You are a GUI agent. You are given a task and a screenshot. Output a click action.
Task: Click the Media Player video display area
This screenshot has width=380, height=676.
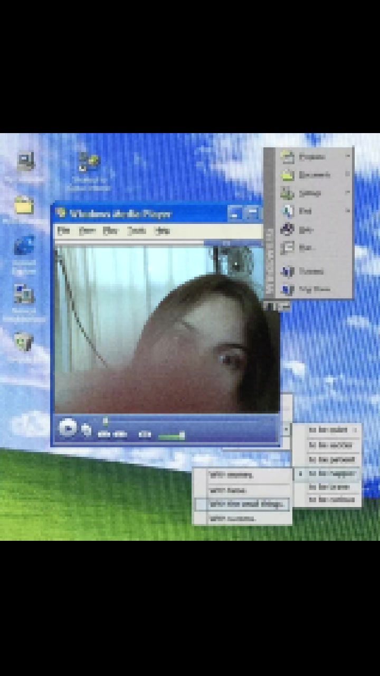[167, 328]
